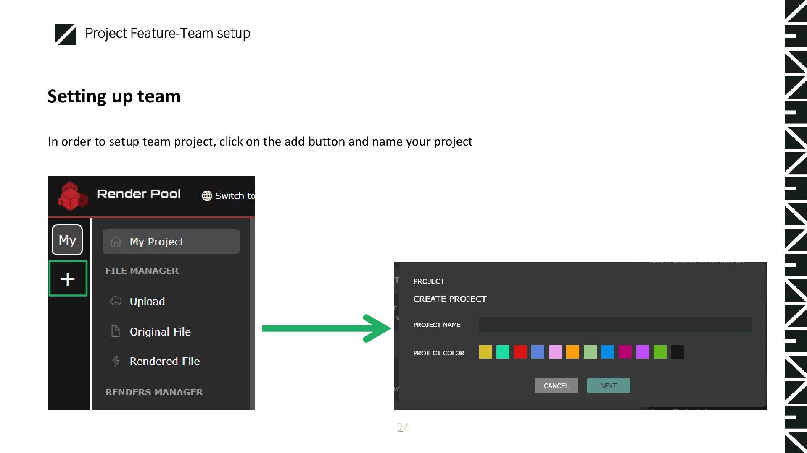
Task: Open Rendered File in the sidebar
Action: point(164,361)
